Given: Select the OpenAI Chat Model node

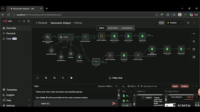Looking at the screenshot, I should click(51, 50).
